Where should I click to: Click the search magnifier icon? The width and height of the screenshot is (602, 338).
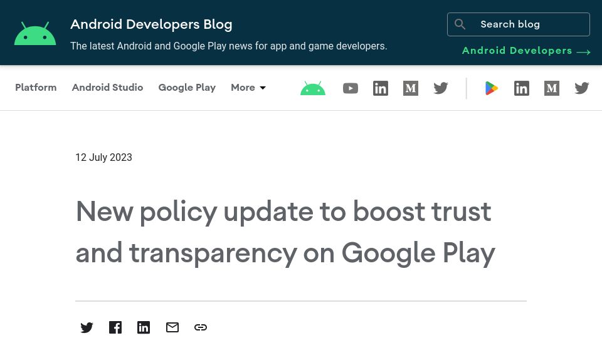(460, 24)
